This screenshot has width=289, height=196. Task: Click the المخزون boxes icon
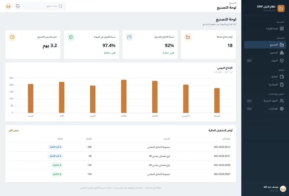coord(282,53)
